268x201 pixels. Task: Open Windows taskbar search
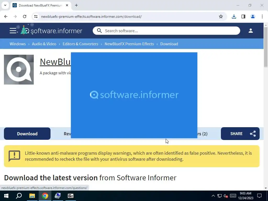point(19,196)
